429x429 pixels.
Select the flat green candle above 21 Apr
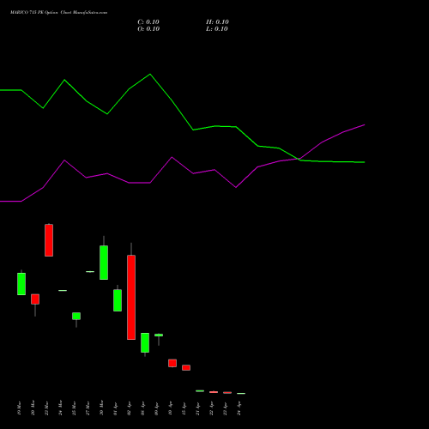pos(200,390)
